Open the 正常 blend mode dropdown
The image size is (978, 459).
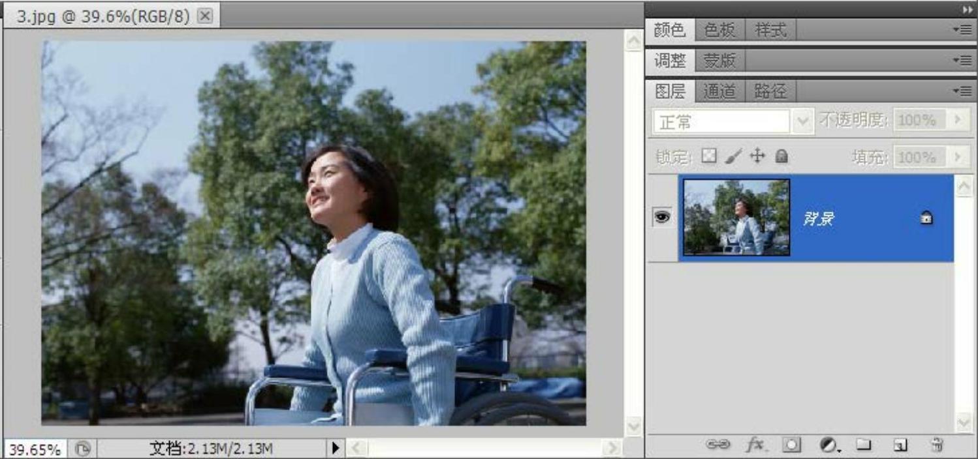pos(803,121)
